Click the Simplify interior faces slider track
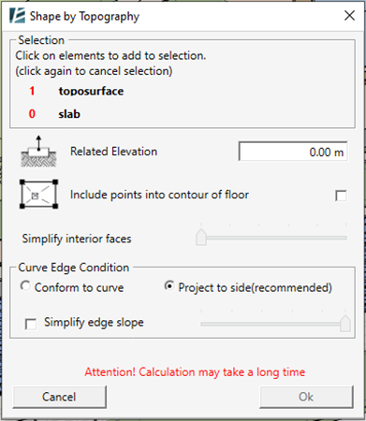Viewport: 366px width, 421px height. click(x=271, y=238)
